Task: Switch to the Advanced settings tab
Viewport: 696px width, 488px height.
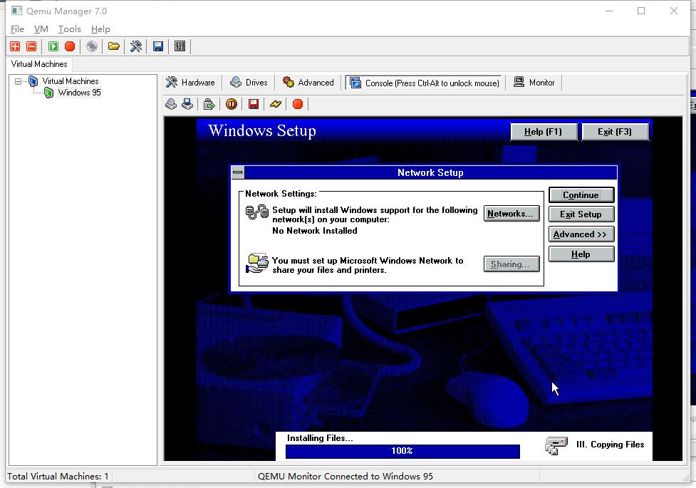Action: point(308,83)
